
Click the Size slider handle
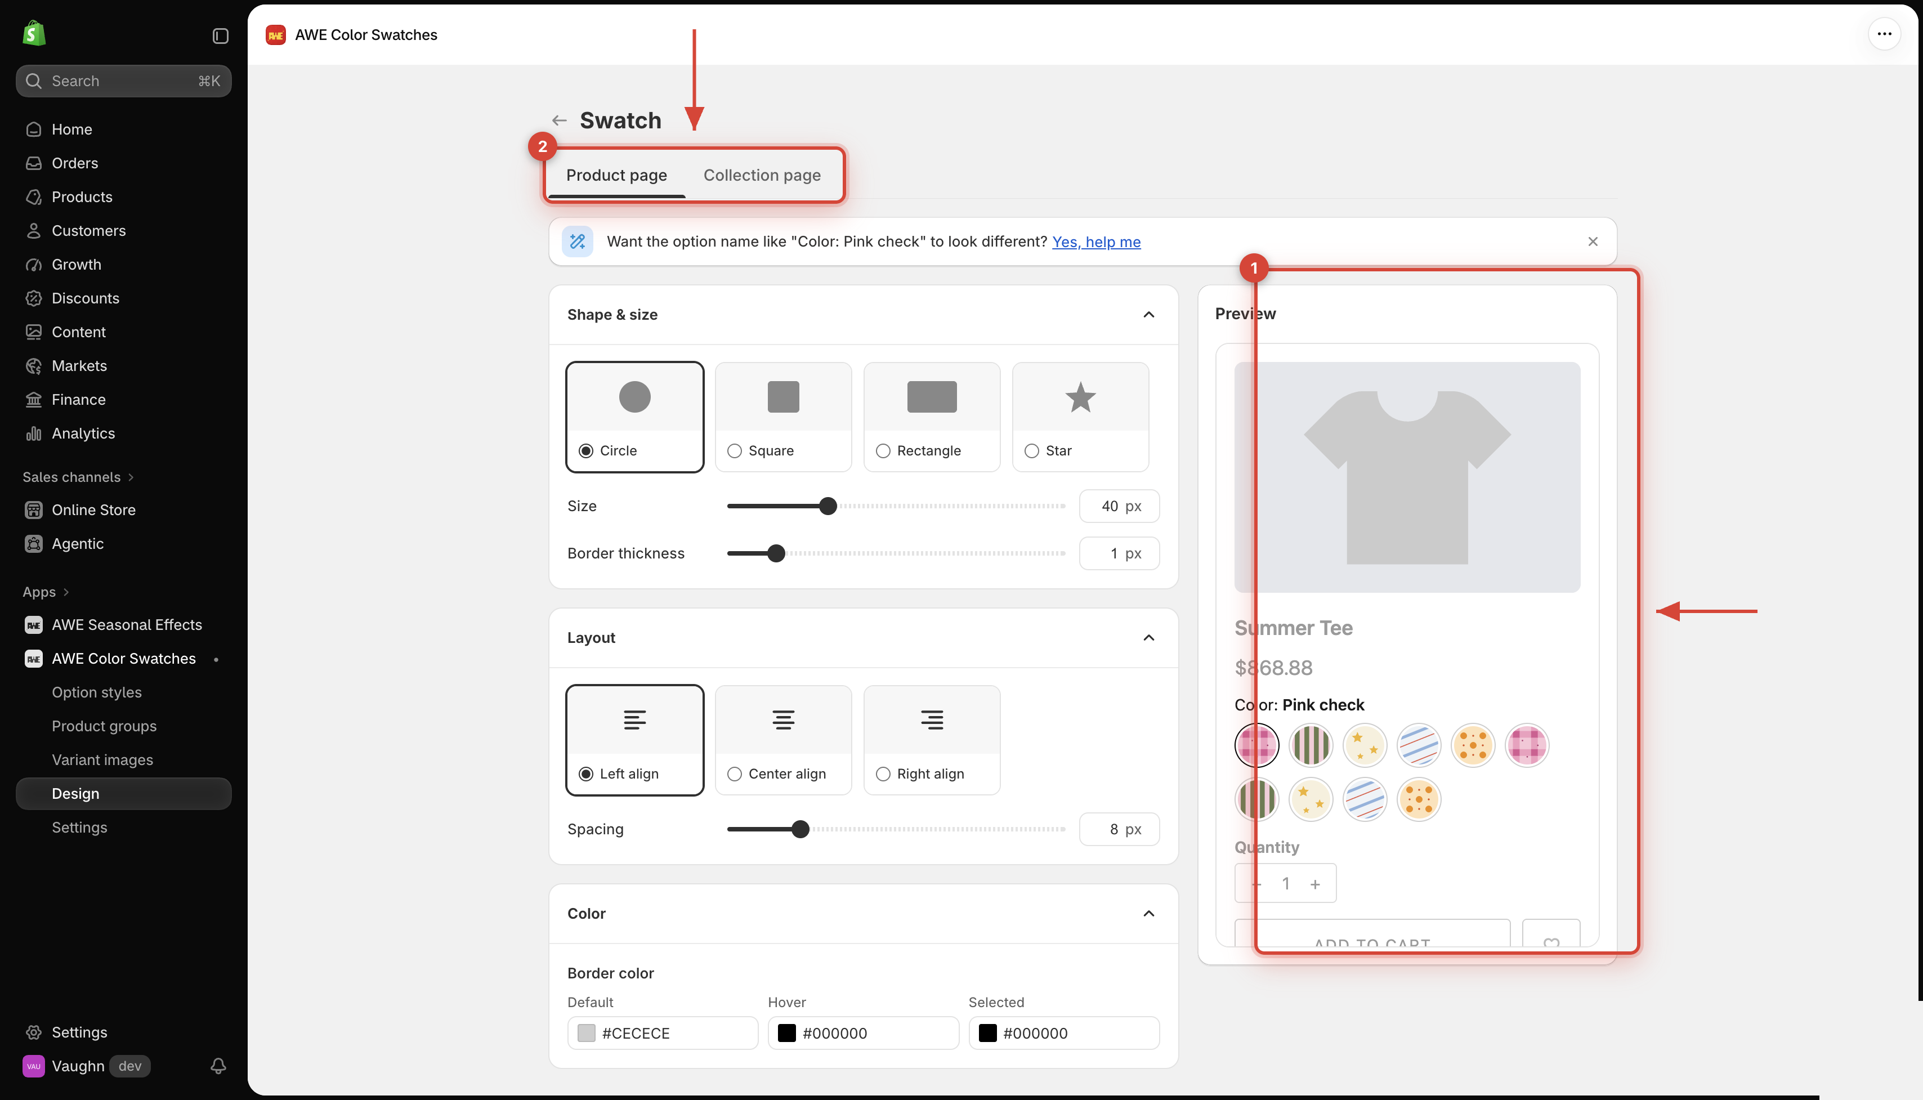[828, 506]
